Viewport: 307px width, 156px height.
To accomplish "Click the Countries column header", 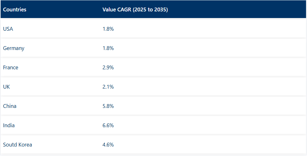I will [x=15, y=9].
